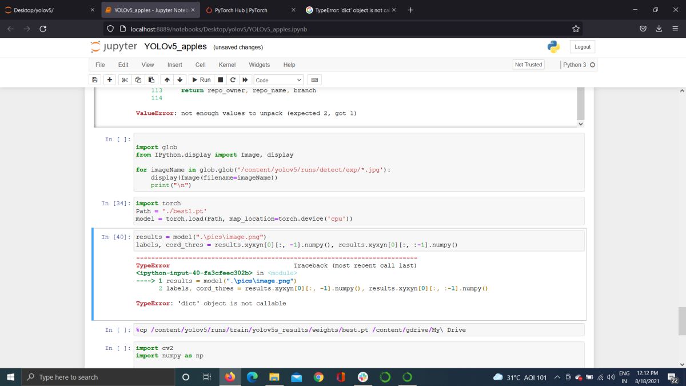
Task: Open the File menu
Action: pos(100,65)
